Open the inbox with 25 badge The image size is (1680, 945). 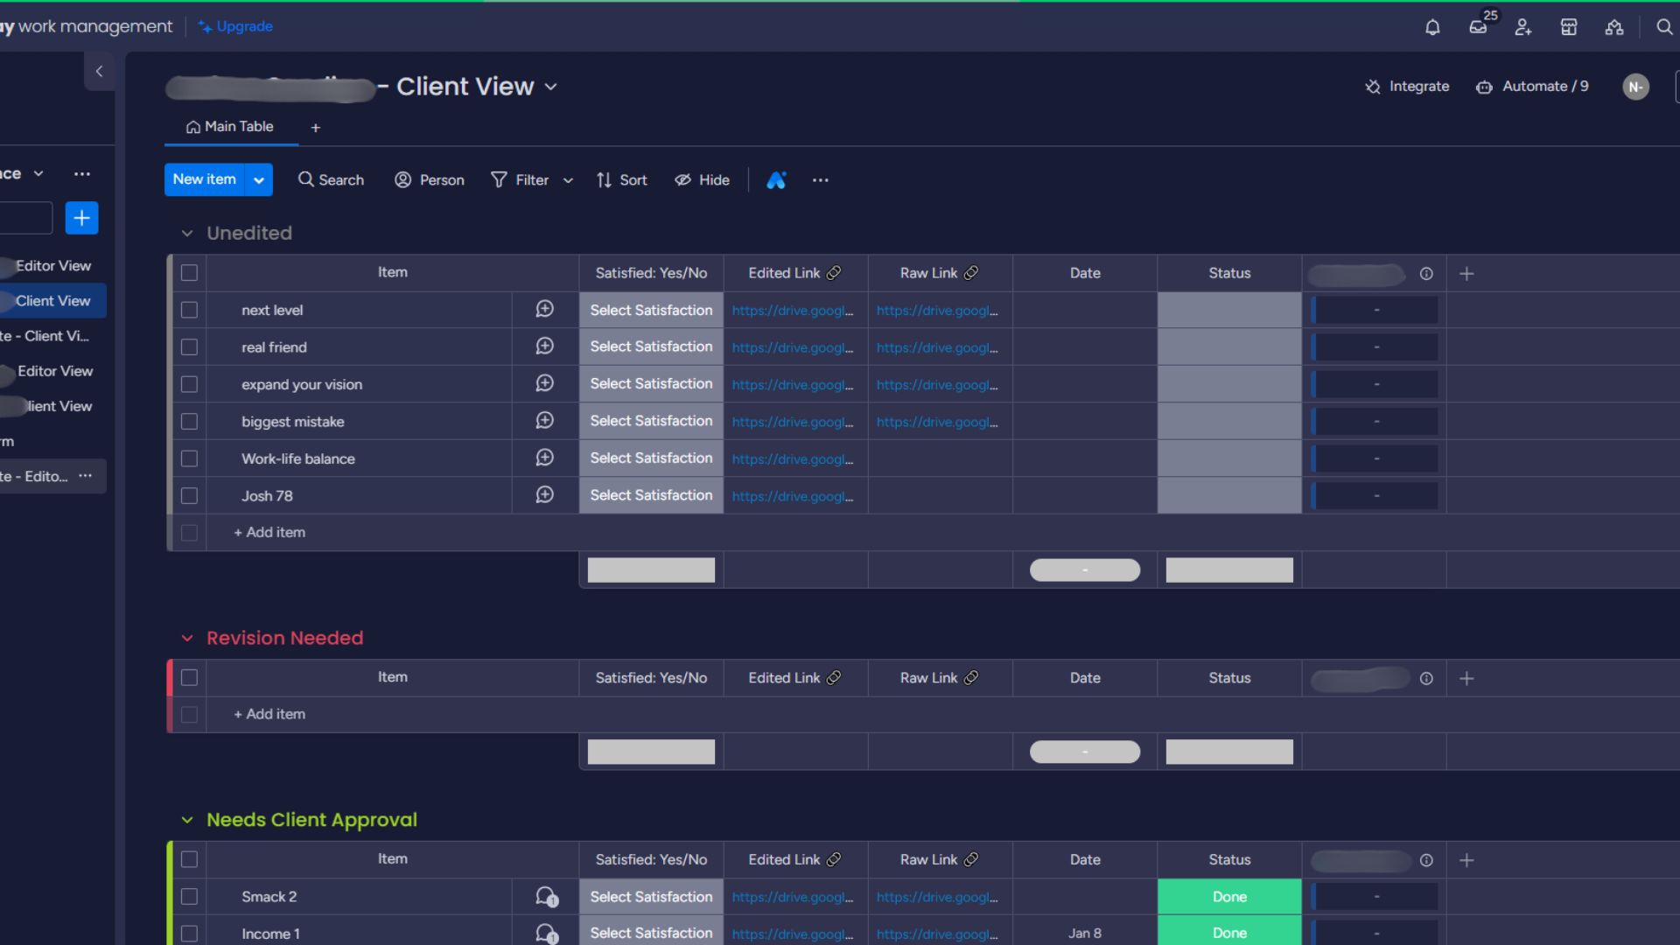coord(1478,27)
